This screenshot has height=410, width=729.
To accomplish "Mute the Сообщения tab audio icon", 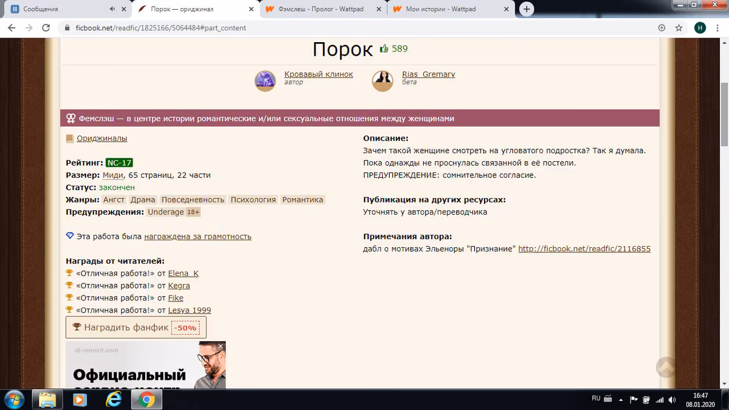I will (112, 9).
